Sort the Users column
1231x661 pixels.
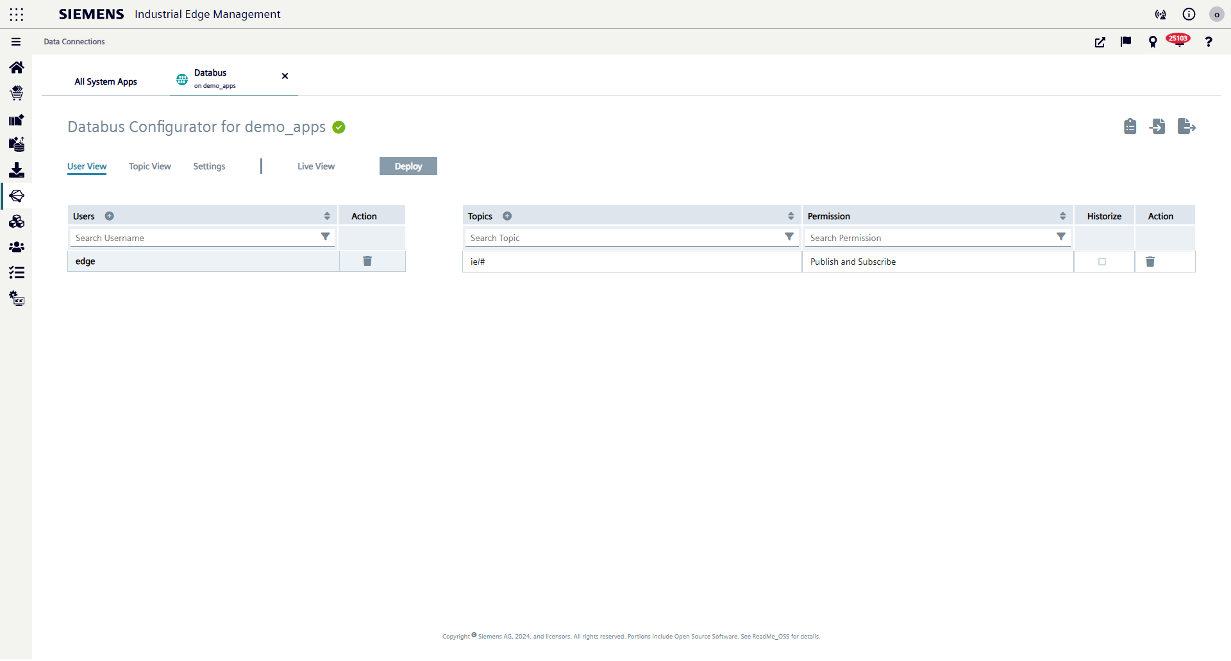click(x=327, y=216)
